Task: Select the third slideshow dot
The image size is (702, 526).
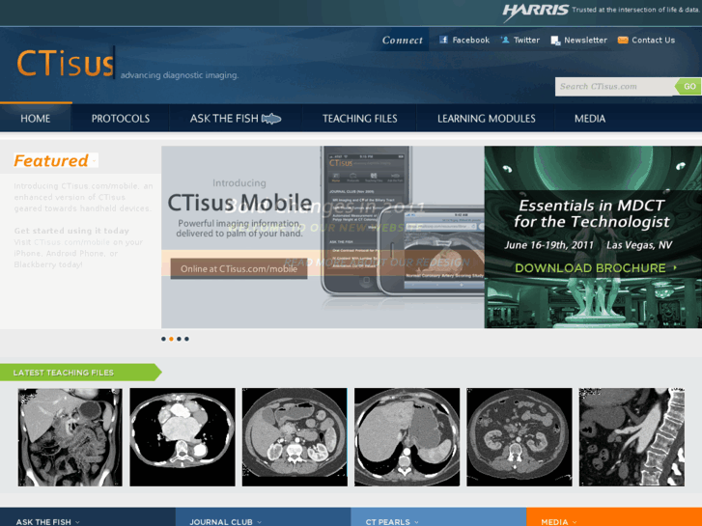Action: [x=179, y=339]
